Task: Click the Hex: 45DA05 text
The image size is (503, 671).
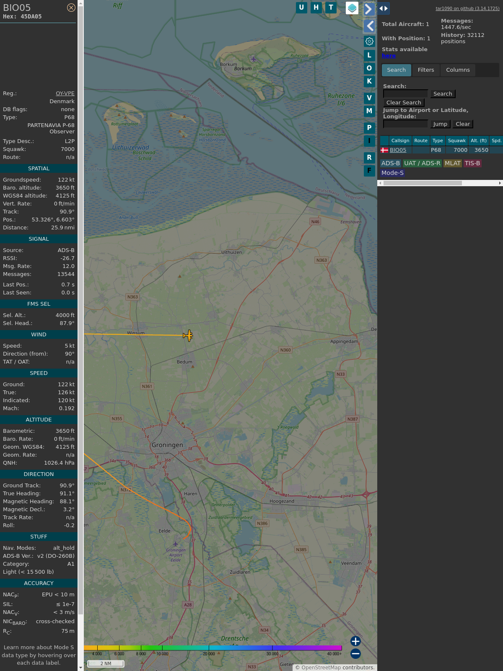Action: (x=22, y=17)
